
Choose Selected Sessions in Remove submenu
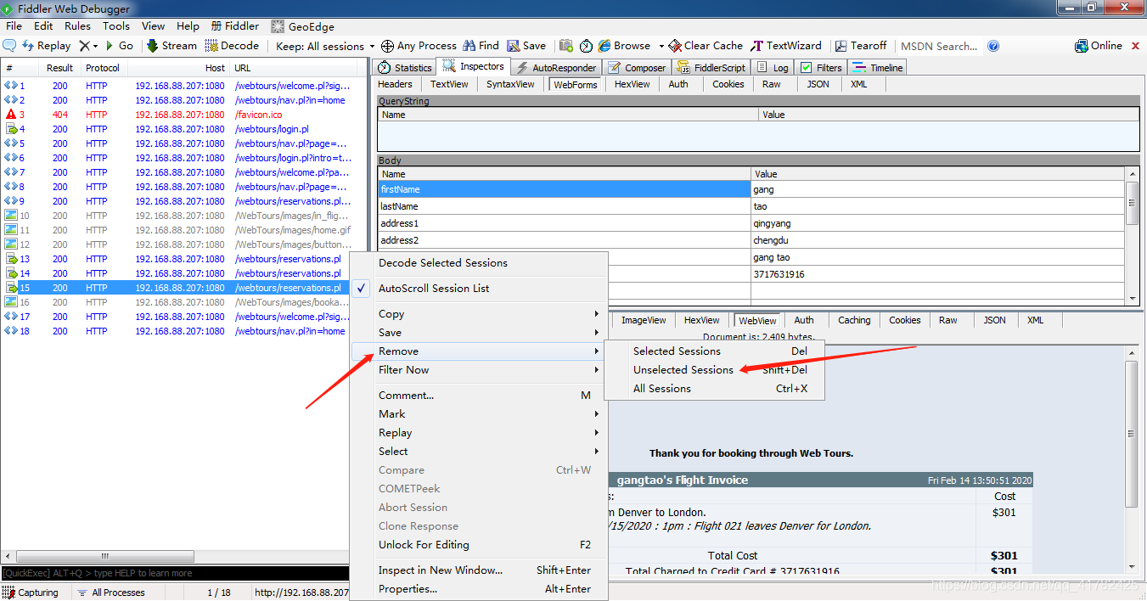[714, 351]
